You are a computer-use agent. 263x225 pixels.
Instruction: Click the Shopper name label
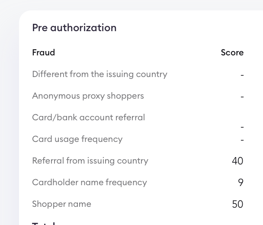click(61, 204)
